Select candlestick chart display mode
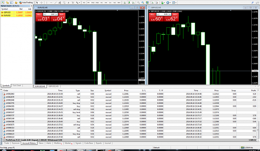Screen dimensions: 260x151 click(x=129, y=2)
